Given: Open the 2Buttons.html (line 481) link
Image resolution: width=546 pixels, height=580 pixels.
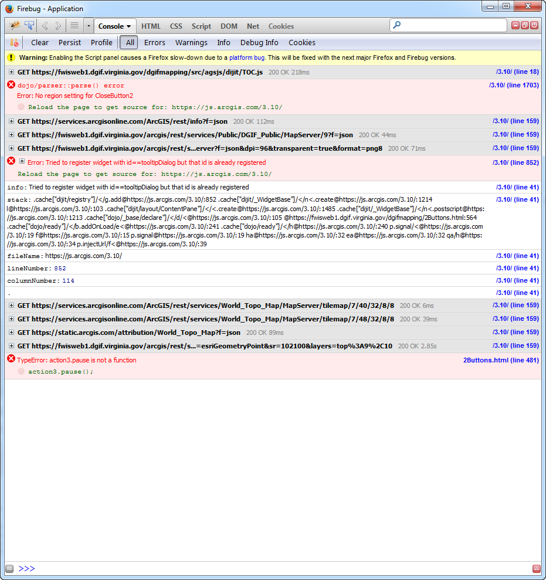Looking at the screenshot, I should [x=501, y=360].
